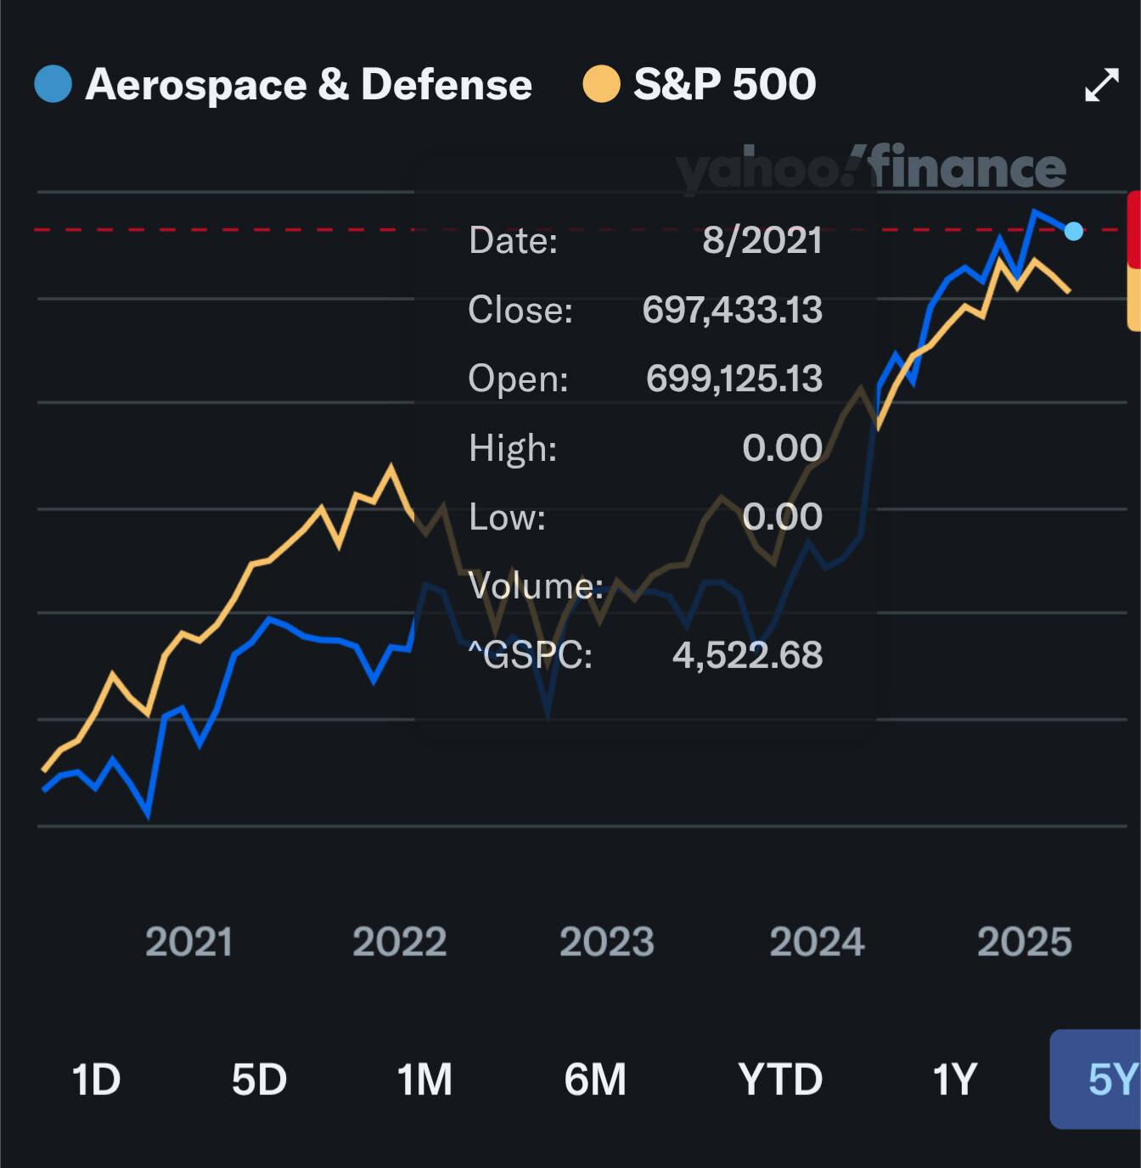Select the S&P 500 legend label
Viewport: 1141px width, 1168px height.
(725, 84)
